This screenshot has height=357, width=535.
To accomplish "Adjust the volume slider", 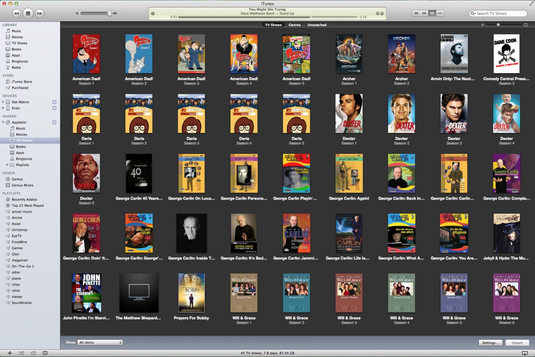I will (96, 13).
